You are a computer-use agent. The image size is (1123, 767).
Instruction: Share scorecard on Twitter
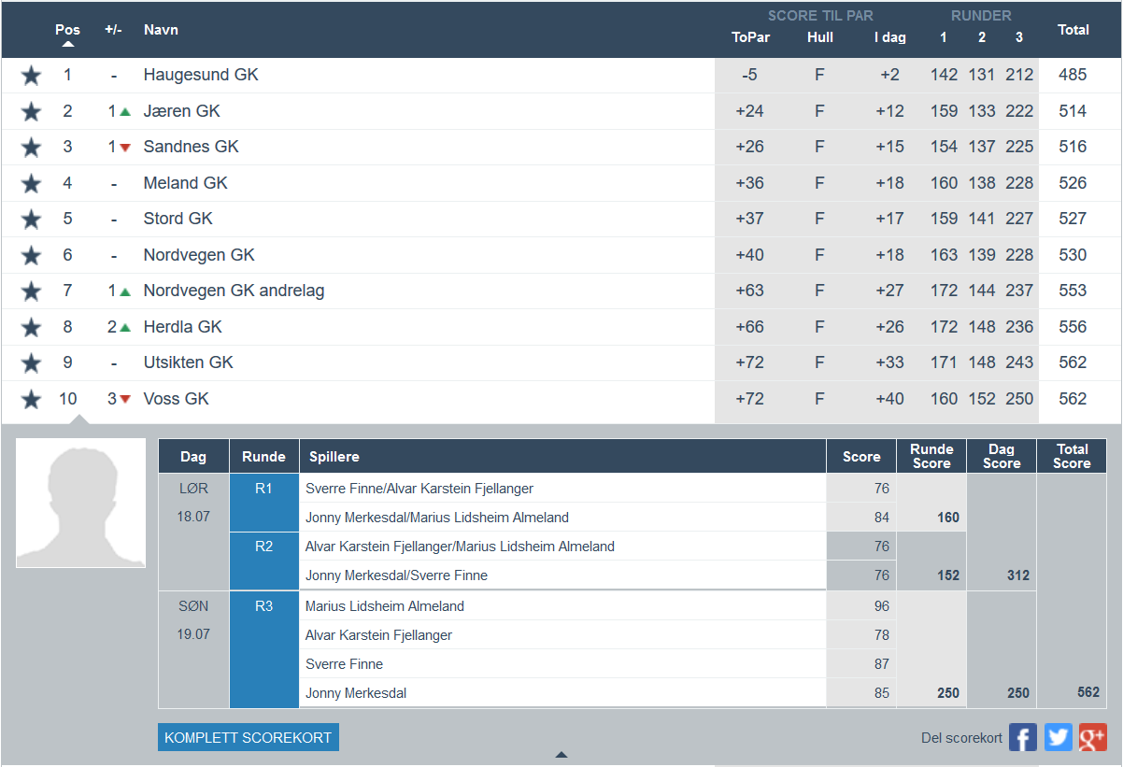(x=1058, y=737)
